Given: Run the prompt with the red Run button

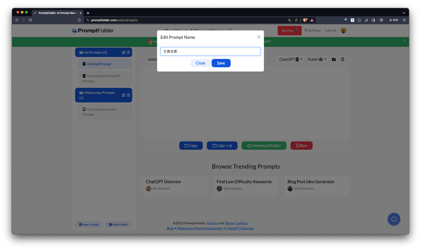Looking at the screenshot, I should point(301,145).
